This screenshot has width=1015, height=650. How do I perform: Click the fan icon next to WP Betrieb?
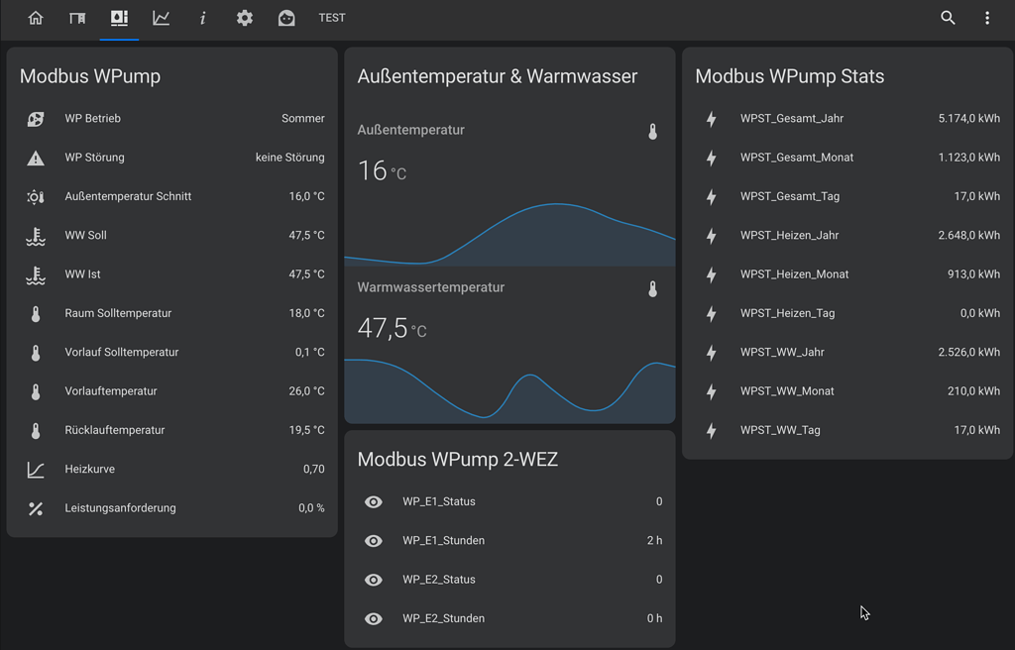(x=36, y=118)
